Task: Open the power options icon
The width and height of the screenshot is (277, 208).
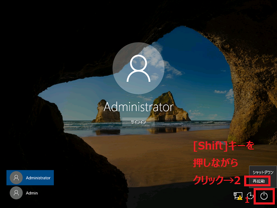Action: tap(264, 196)
